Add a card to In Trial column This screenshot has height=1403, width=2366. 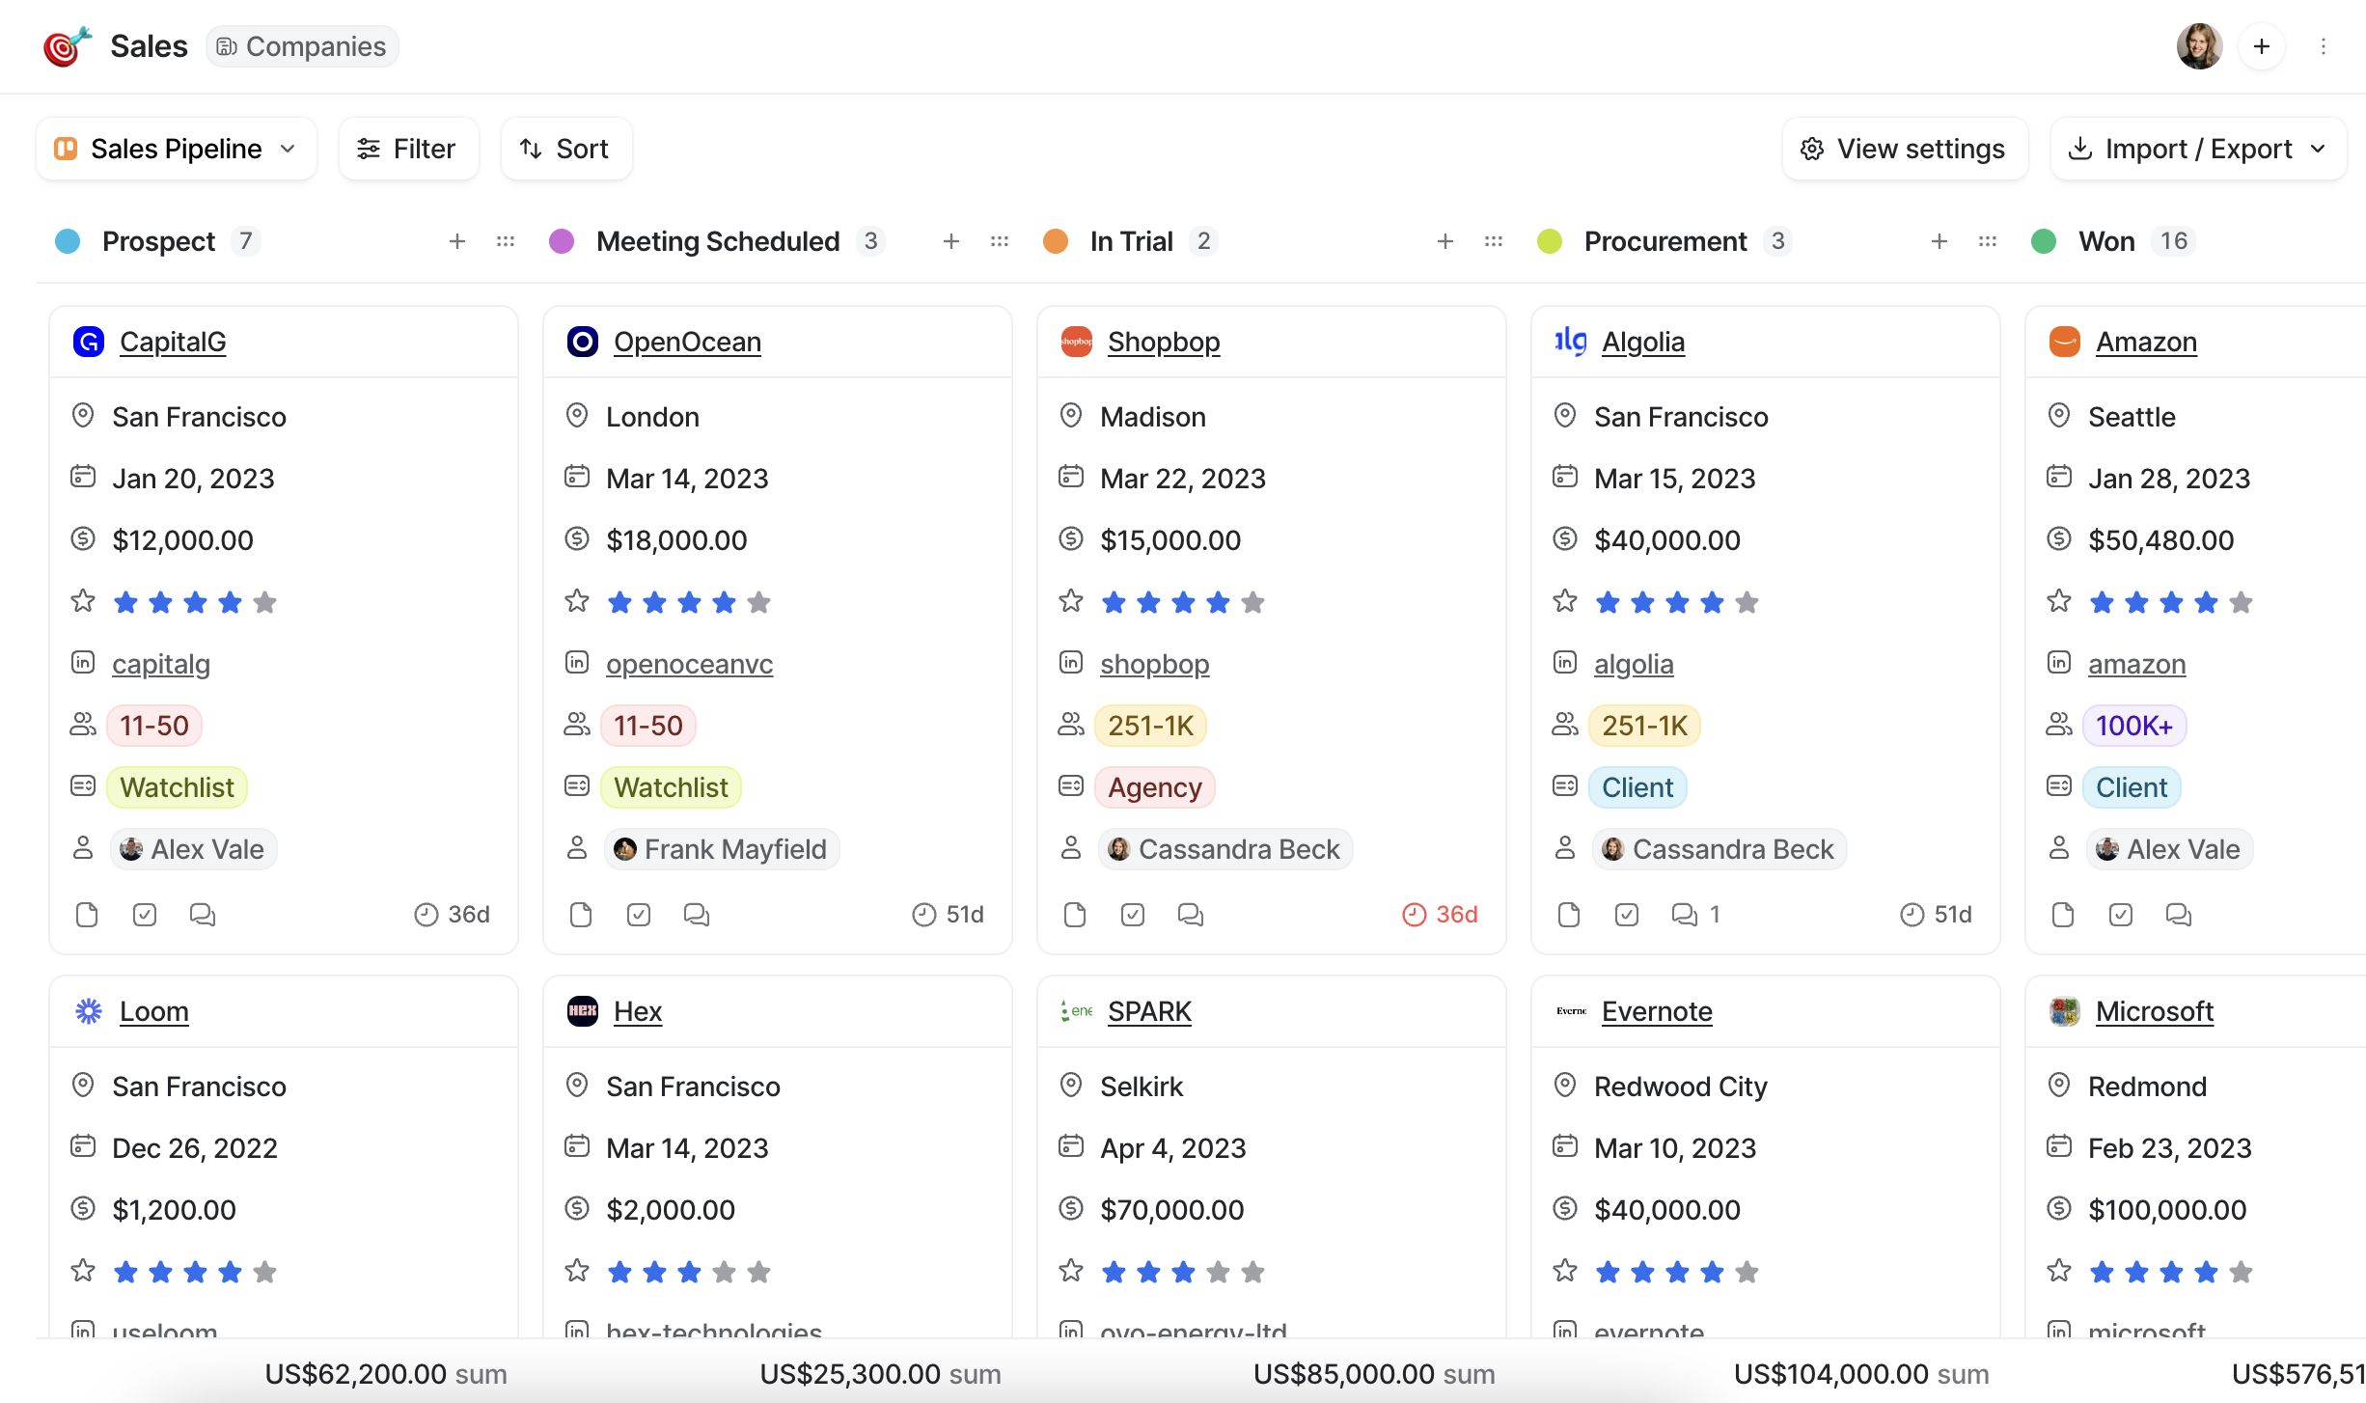click(1445, 241)
